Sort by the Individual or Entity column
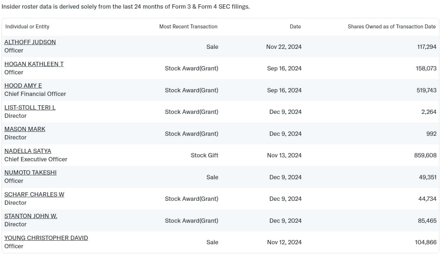Screen dimensions: 447x254 pos(27,27)
